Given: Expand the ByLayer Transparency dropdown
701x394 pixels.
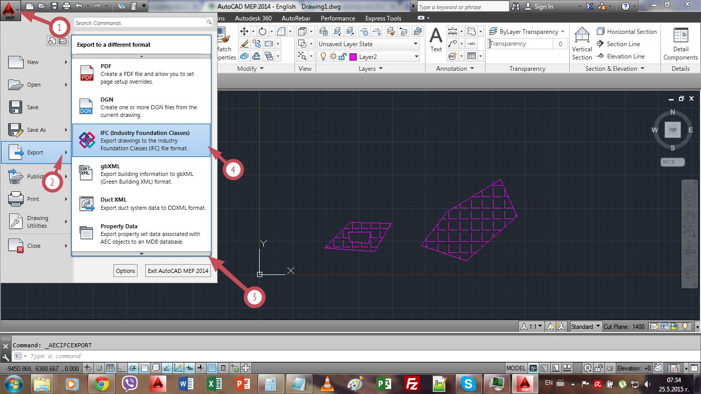Looking at the screenshot, I should coord(527,32).
